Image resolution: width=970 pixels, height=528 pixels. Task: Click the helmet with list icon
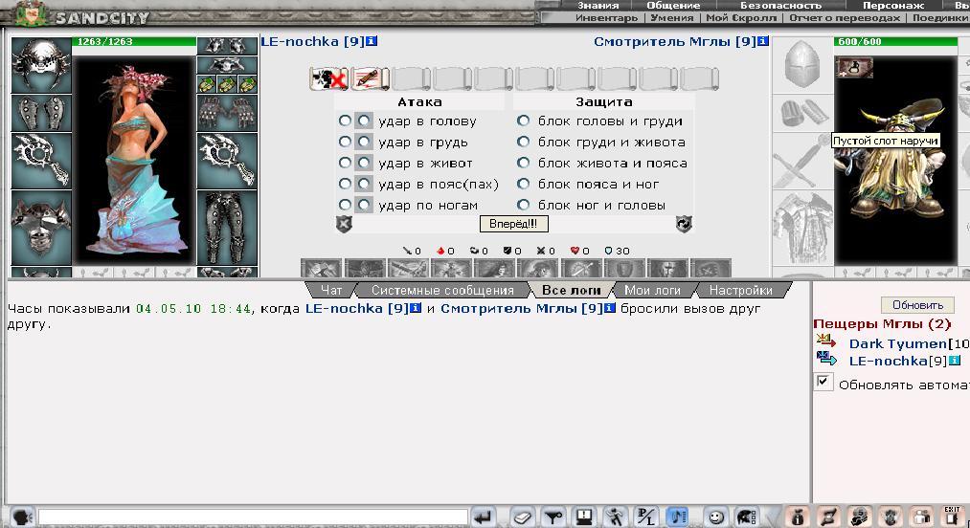tap(747, 517)
